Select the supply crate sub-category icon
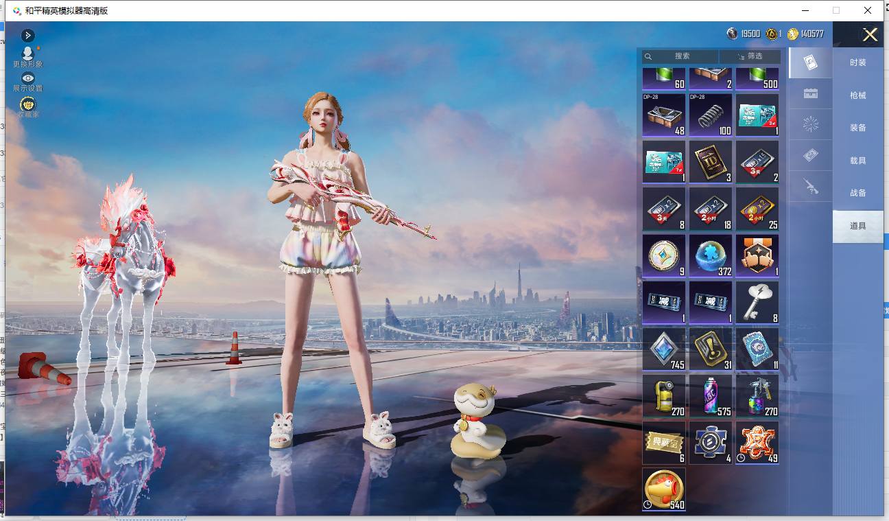This screenshot has height=521, width=889. [x=811, y=94]
